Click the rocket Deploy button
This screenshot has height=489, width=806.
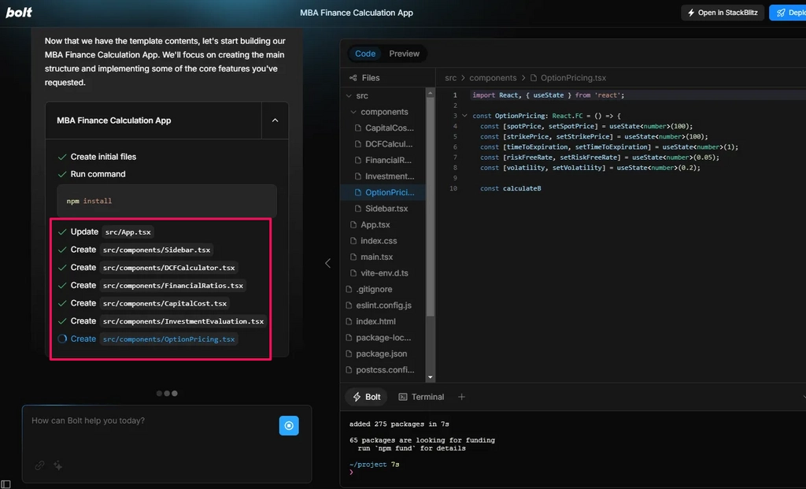point(789,13)
